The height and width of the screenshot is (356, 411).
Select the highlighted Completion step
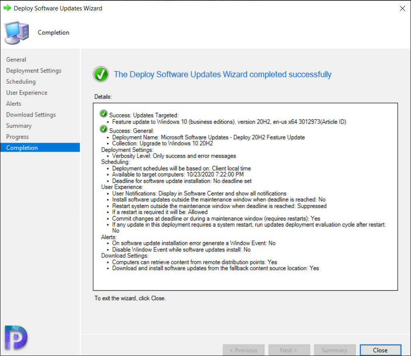pos(40,148)
